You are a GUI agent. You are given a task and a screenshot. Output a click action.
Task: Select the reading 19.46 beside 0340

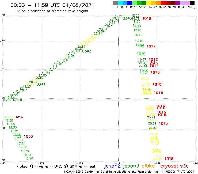click(x=7, y=100)
